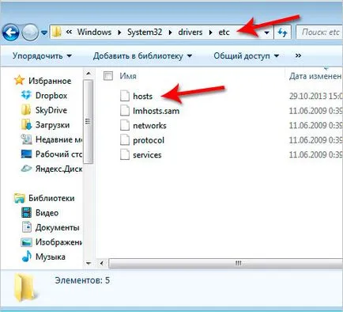
Task: Click the Недавние места icon
Action: pos(26,139)
